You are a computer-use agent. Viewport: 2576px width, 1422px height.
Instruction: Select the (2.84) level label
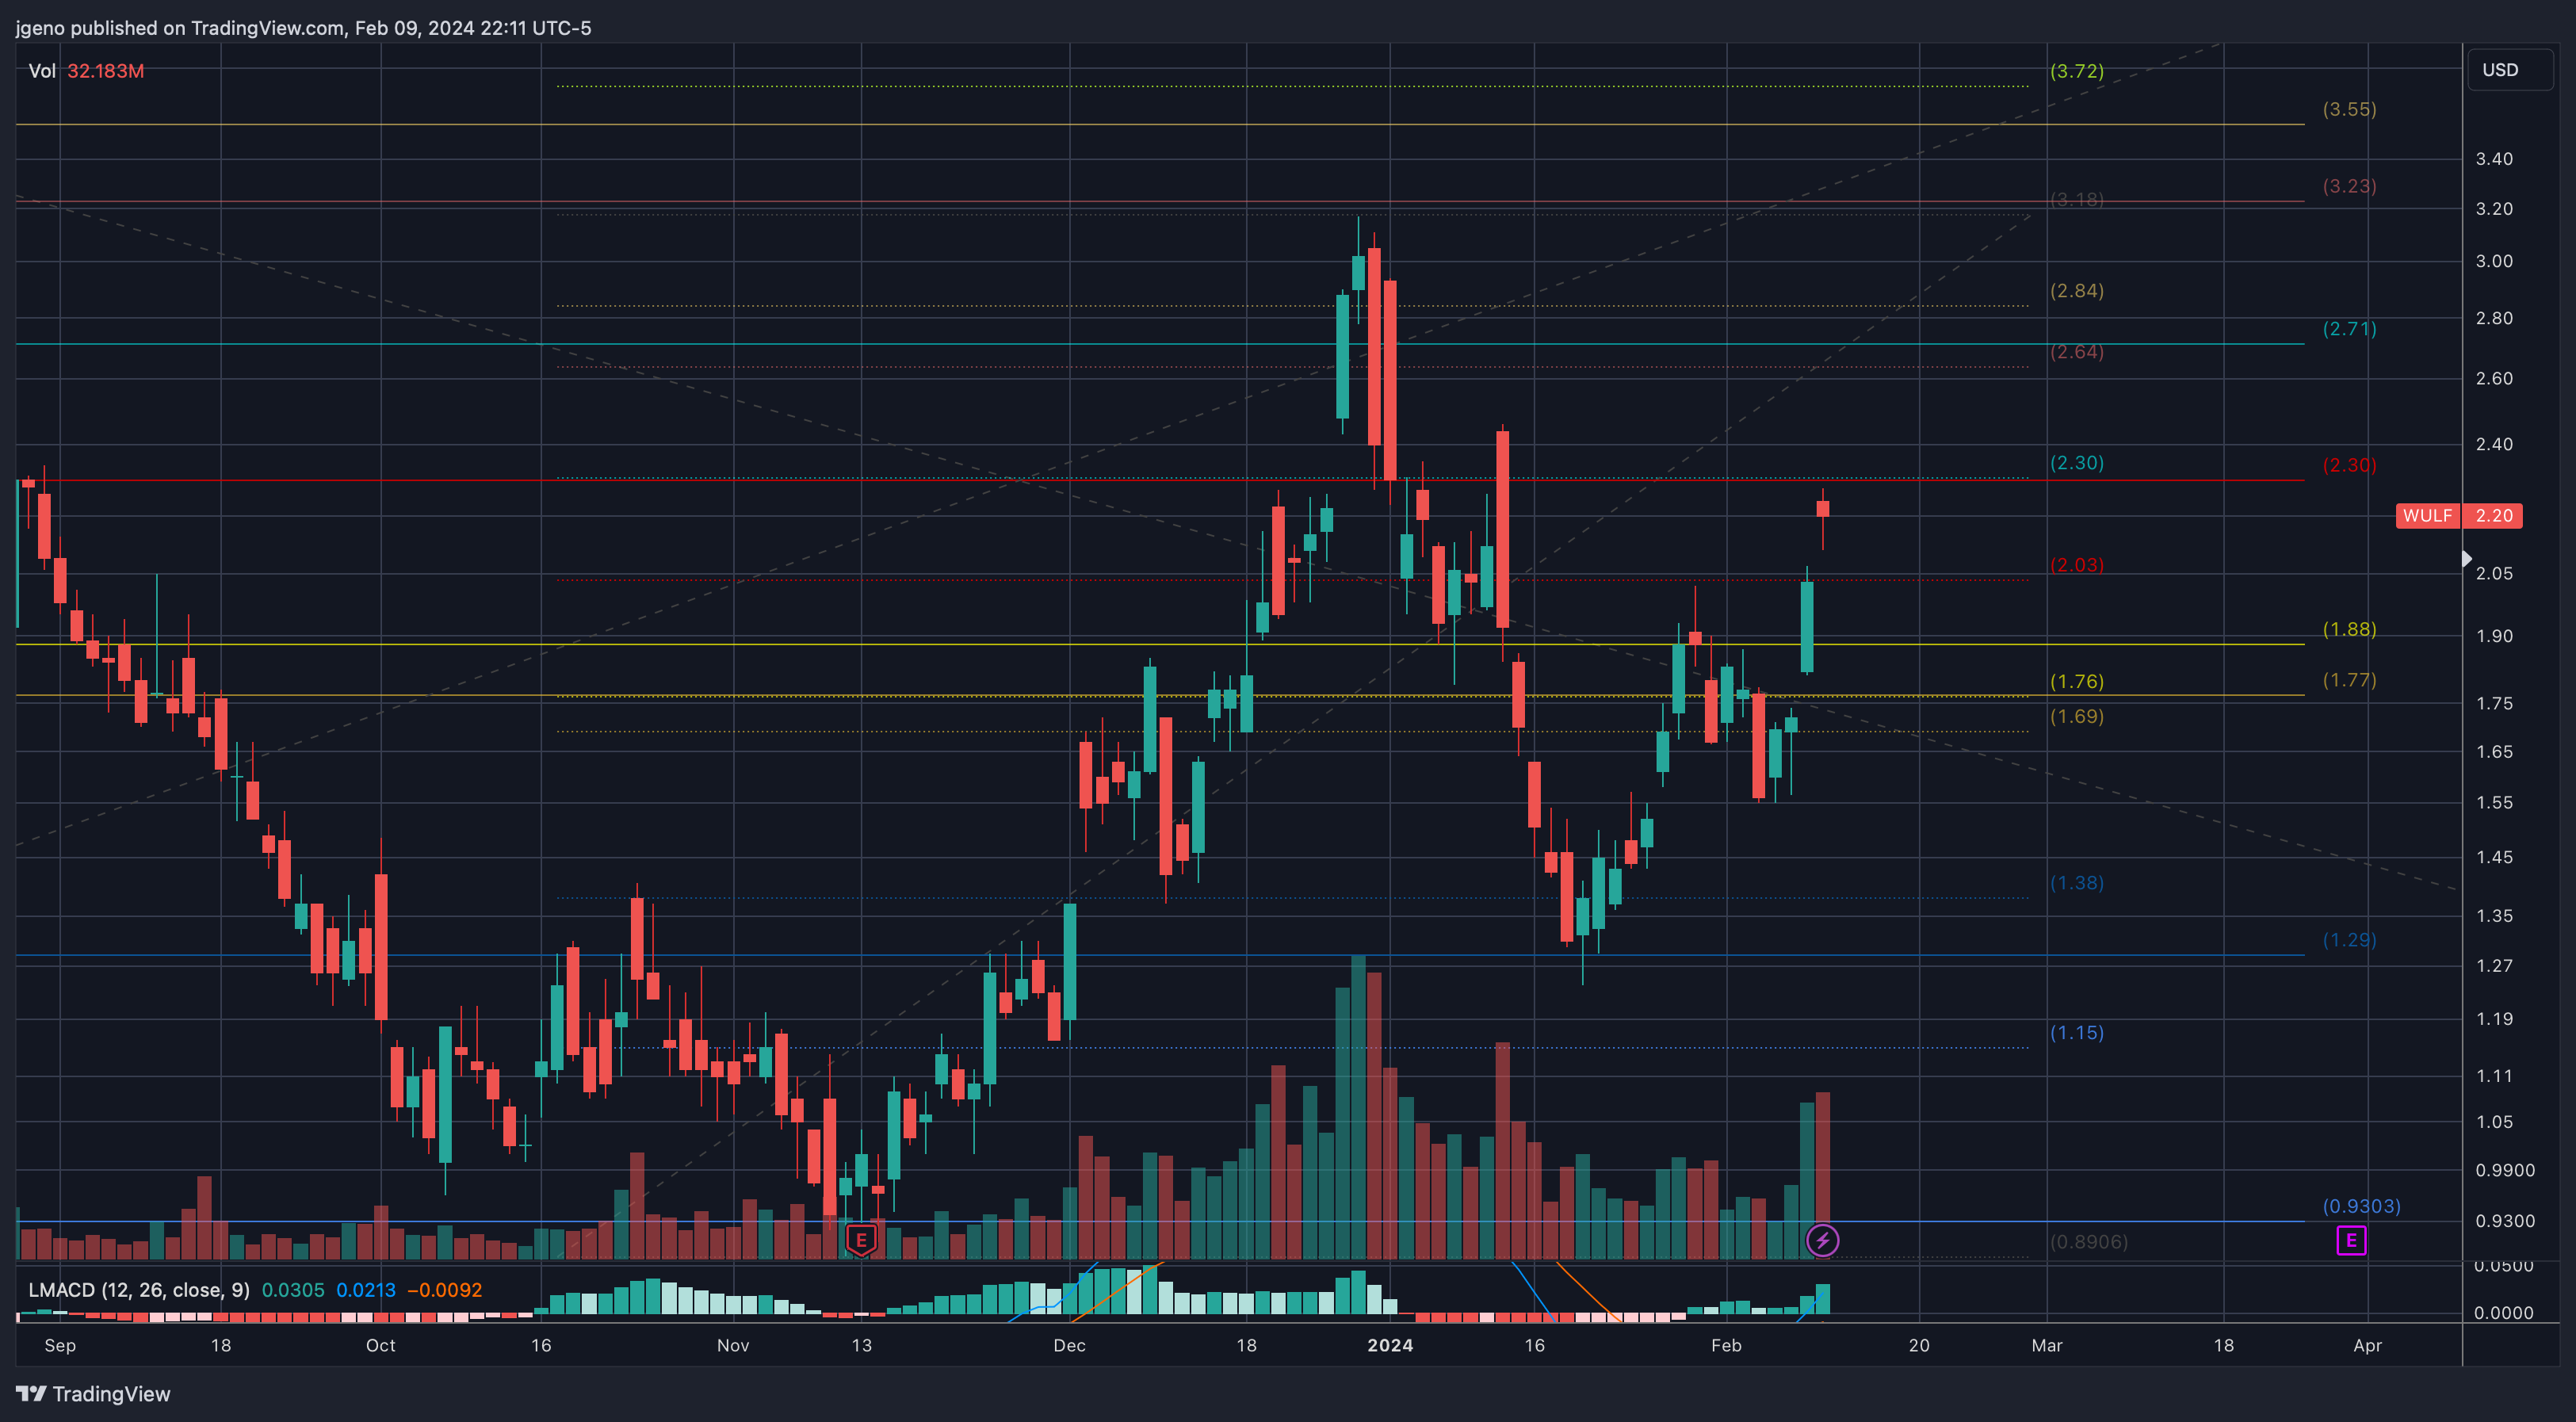click(2077, 291)
